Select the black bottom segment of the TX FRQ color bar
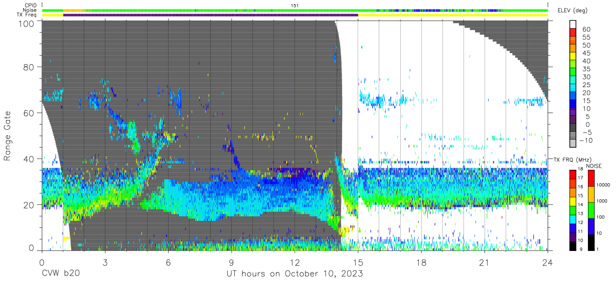The image size is (616, 284). click(x=573, y=245)
